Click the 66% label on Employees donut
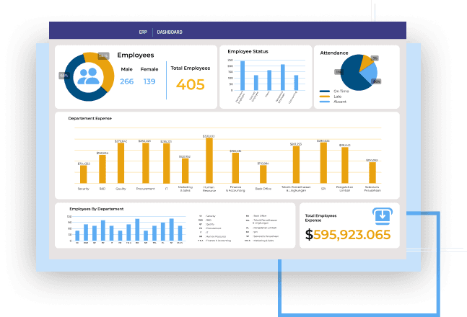 click(x=64, y=76)
